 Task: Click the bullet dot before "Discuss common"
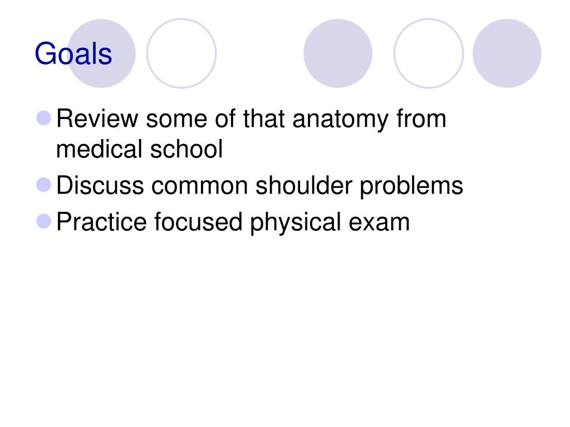(44, 185)
